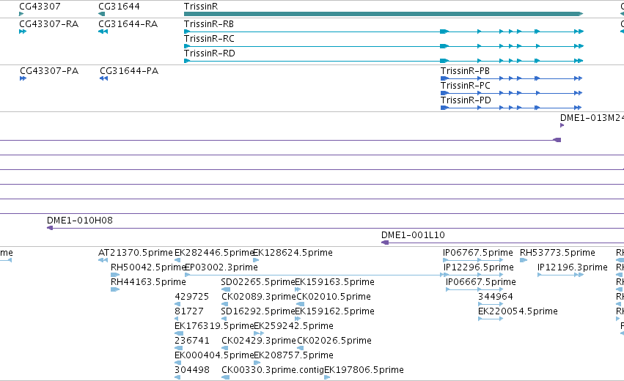Click the EK176319.5prime EST label
This screenshot has height=381, width=624.
[x=214, y=327]
